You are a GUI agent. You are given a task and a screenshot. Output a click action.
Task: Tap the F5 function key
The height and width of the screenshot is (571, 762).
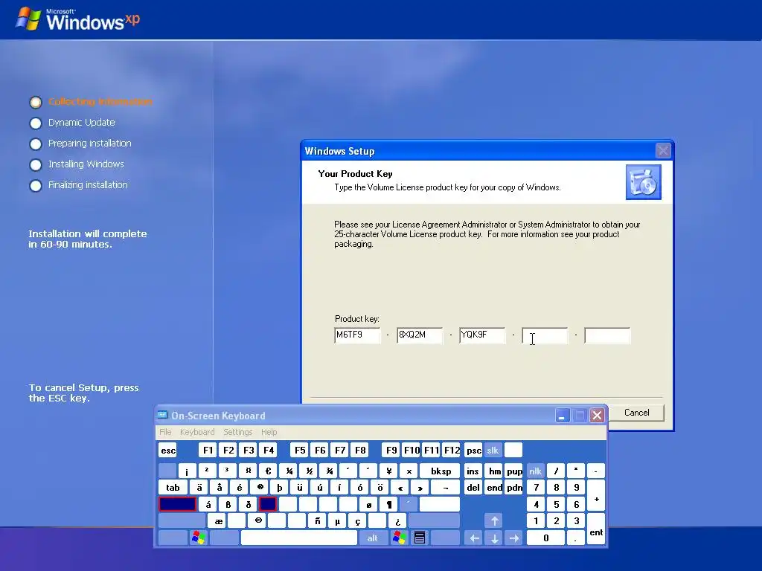(300, 450)
